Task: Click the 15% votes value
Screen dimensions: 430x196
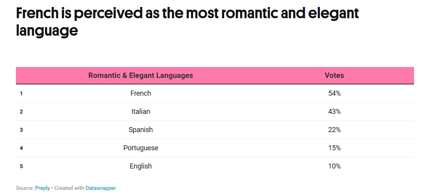Action: pos(334,148)
